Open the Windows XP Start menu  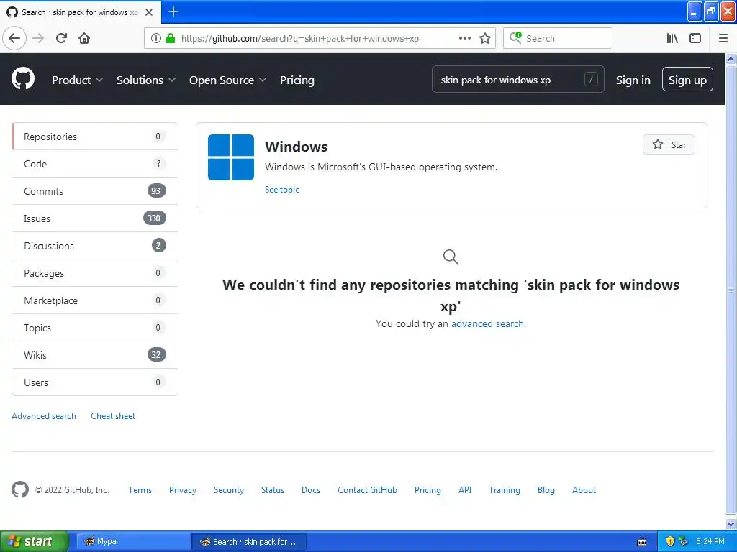(35, 541)
